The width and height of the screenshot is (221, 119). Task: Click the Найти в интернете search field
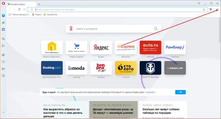(114, 29)
